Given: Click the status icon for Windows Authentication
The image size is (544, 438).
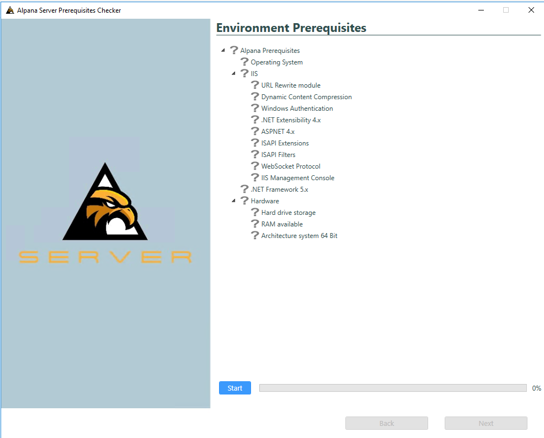Looking at the screenshot, I should click(255, 108).
